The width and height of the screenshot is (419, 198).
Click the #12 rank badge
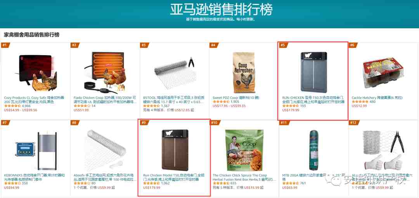[x=353, y=123]
